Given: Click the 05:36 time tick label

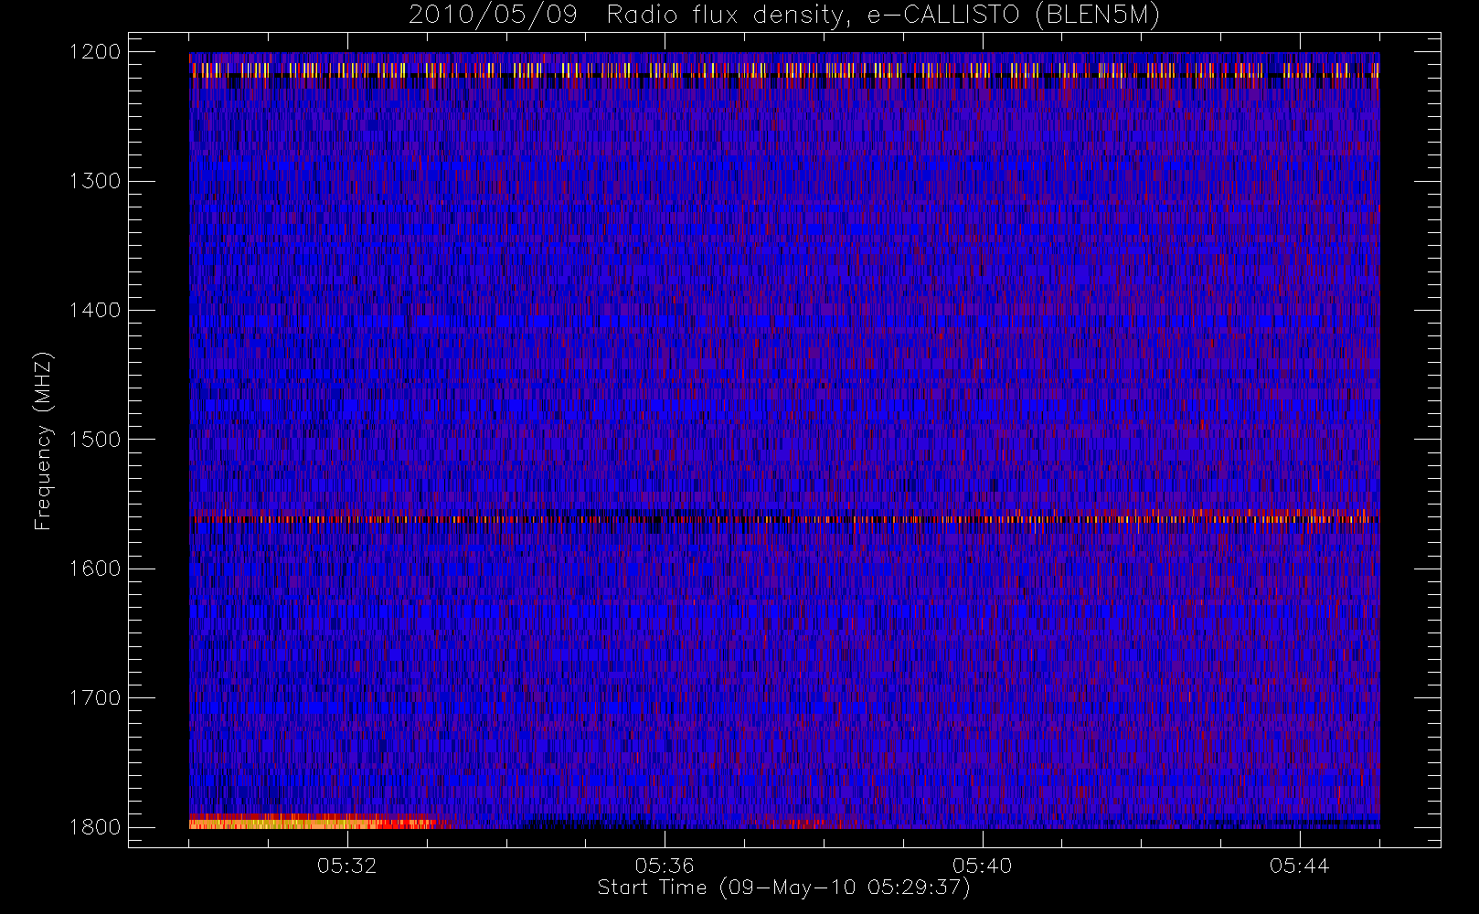Looking at the screenshot, I should [665, 866].
